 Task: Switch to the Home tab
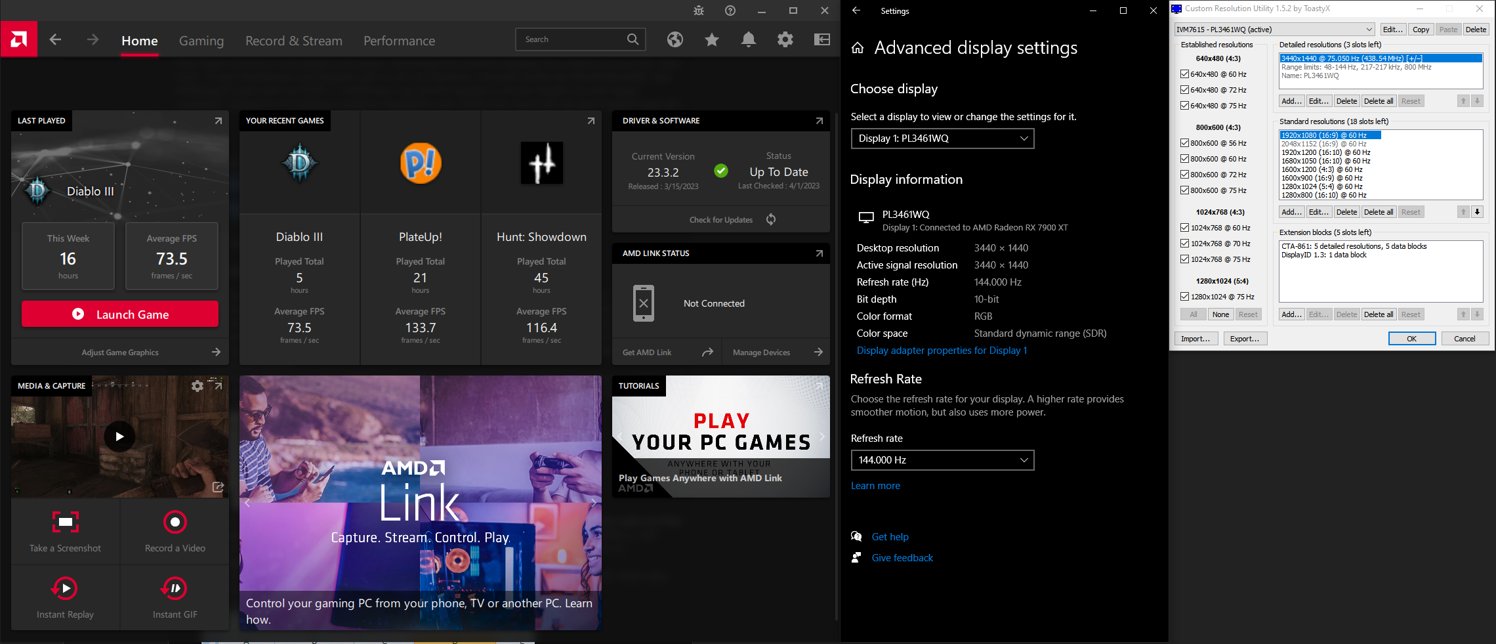point(140,41)
